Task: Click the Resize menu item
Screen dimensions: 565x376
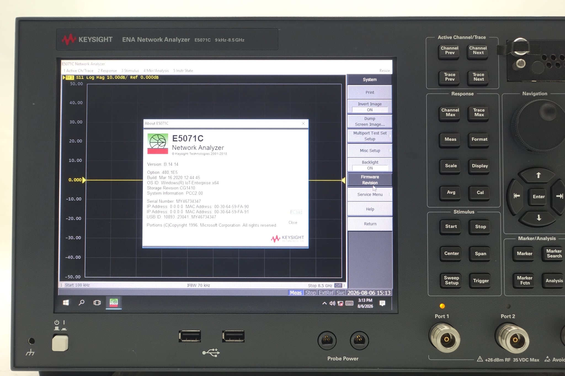Action: (x=385, y=71)
